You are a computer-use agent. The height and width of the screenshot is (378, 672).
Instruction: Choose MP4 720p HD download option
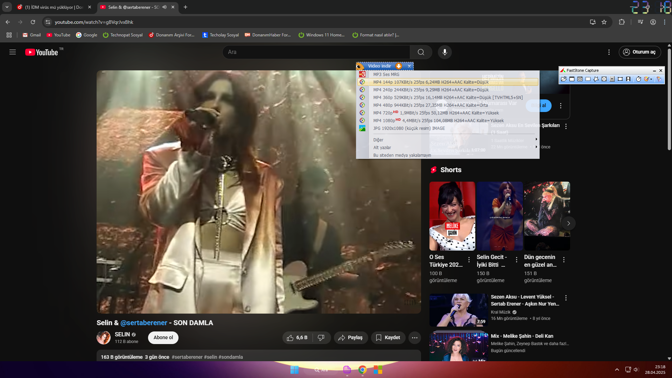436,113
